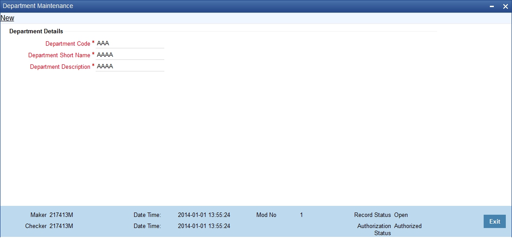Click the Mod No value 1
The width and height of the screenshot is (512, 240).
tap(301, 215)
